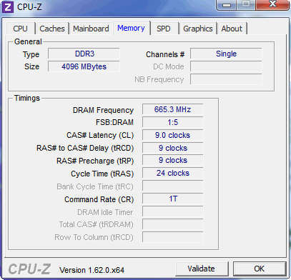Click the CPU-Z window title text

point(29,7)
